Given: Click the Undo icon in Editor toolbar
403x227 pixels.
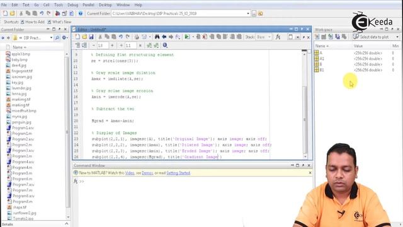Looking at the screenshot, I should coord(120,37).
